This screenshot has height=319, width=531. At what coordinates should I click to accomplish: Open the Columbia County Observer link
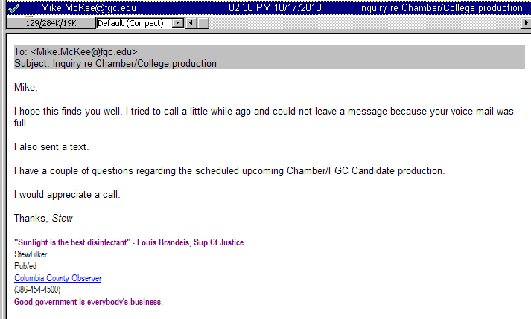coord(58,278)
